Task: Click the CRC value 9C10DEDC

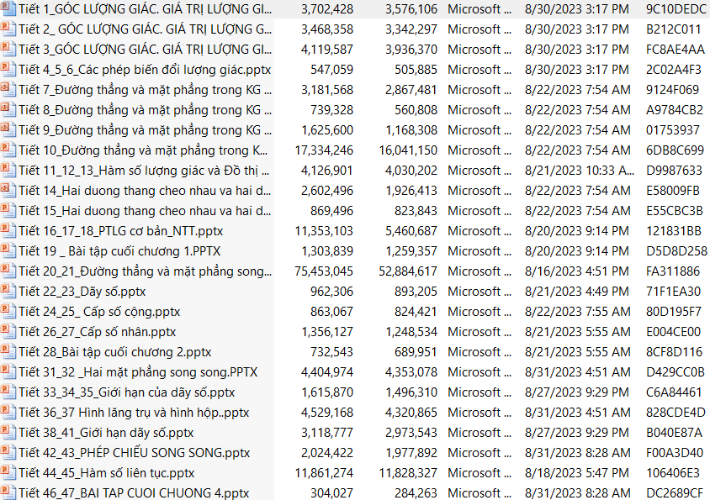Action: tap(676, 9)
